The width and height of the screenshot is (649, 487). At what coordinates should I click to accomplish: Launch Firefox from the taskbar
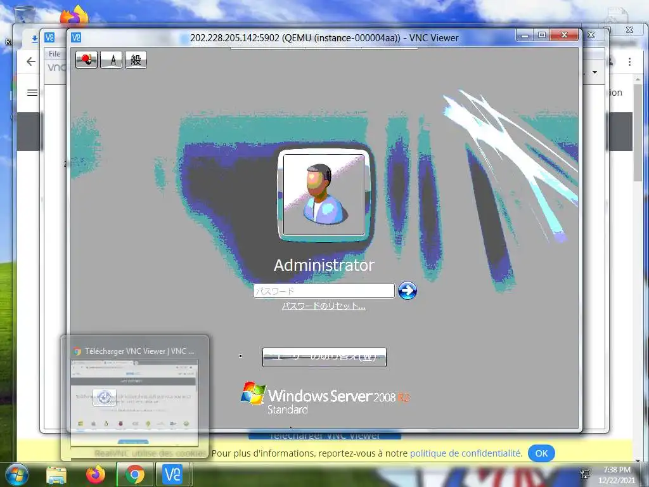[x=95, y=474]
